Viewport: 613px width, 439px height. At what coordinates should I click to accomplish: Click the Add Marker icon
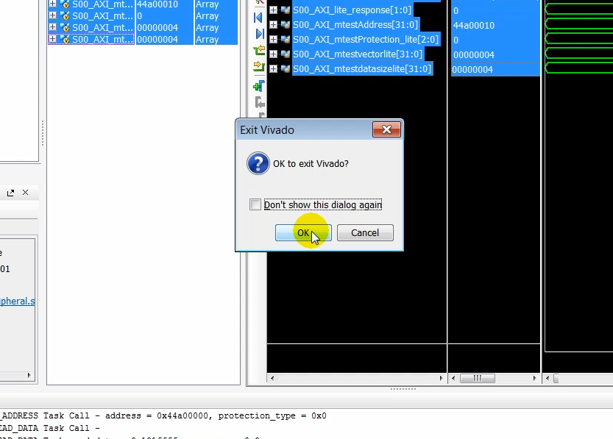click(259, 86)
